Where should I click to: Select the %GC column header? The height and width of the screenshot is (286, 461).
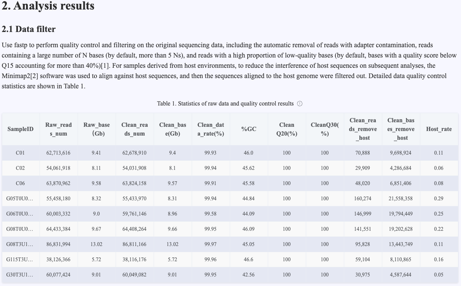pos(249,129)
